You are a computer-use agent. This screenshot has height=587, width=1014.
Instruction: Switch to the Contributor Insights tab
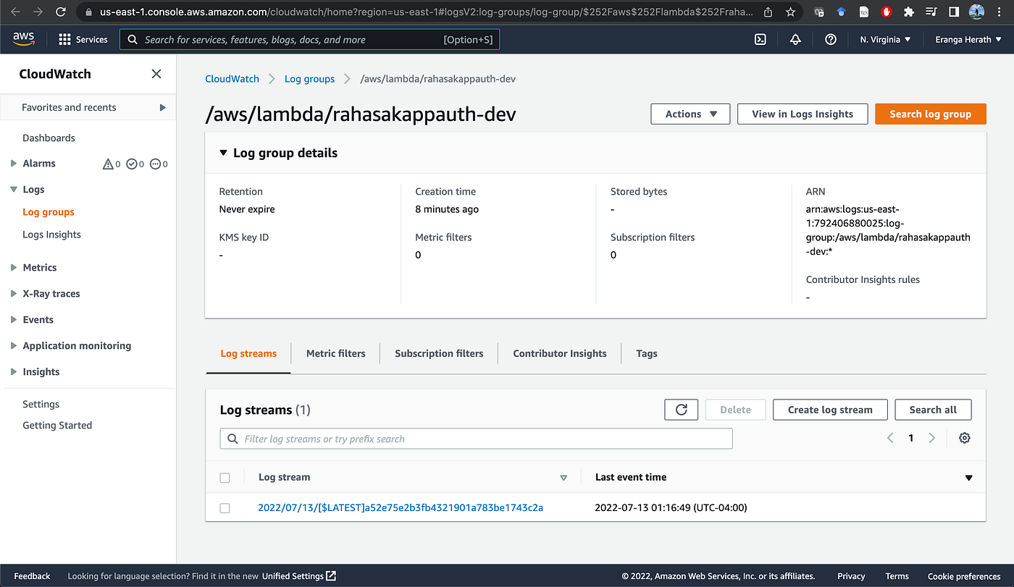560,353
